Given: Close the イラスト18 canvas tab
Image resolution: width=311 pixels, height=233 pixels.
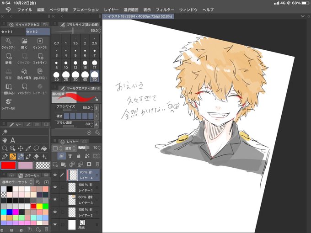Looking at the screenshot, I should click(105, 16).
